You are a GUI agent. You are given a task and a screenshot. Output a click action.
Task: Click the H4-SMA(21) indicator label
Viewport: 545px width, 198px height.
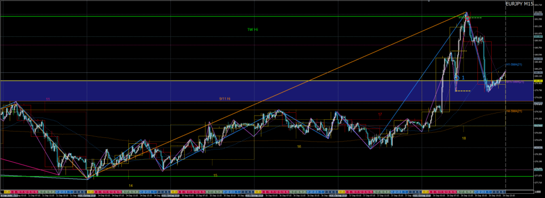pos(514,111)
